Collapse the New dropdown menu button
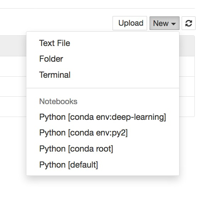Viewport: 208px width, 199px height. pos(165,23)
